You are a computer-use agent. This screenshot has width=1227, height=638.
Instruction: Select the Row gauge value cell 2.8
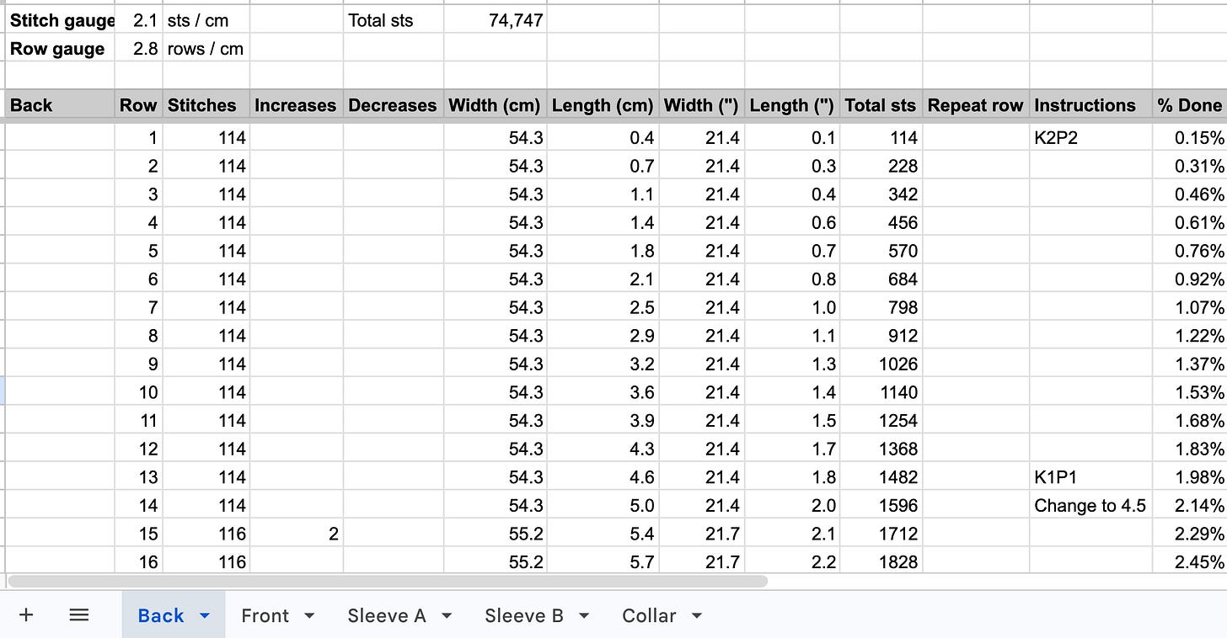(x=139, y=48)
